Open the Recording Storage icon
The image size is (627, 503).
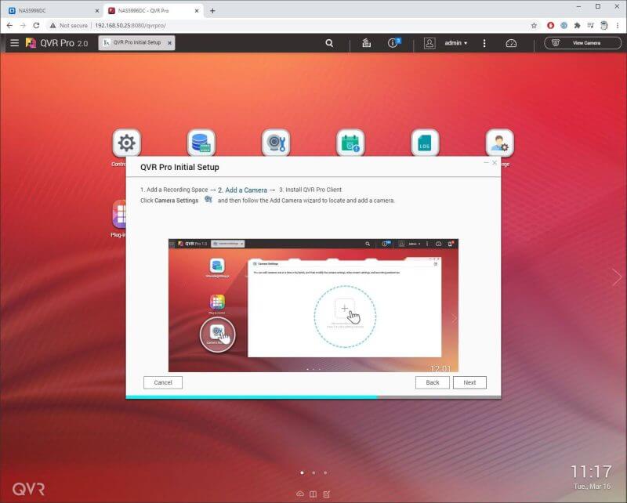click(201, 143)
